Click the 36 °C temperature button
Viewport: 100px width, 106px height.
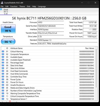[x=8, y=41]
